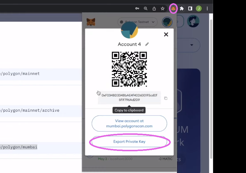The height and width of the screenshot is (173, 246).
Task: Copy the 0xF034BD... wallet address text
Action: [129, 98]
